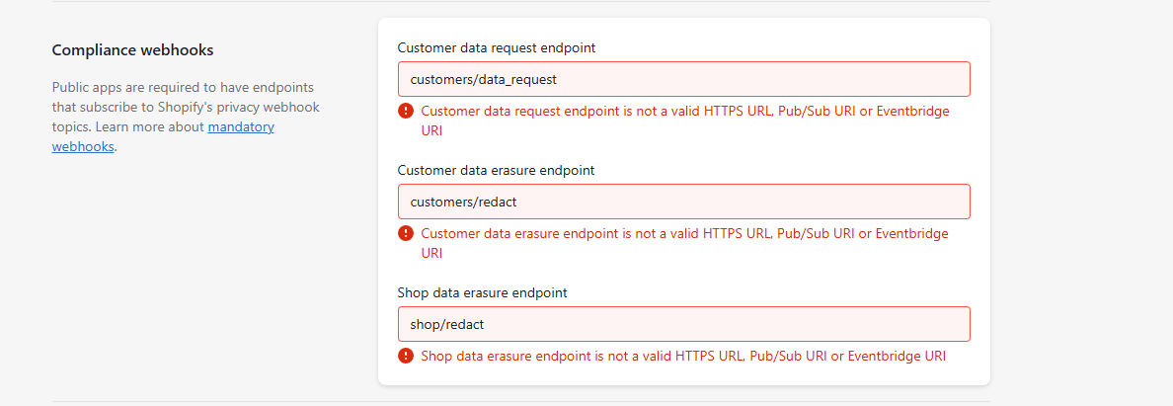Select the Shop data erasure error message
The image size is (1173, 406).
pos(683,356)
